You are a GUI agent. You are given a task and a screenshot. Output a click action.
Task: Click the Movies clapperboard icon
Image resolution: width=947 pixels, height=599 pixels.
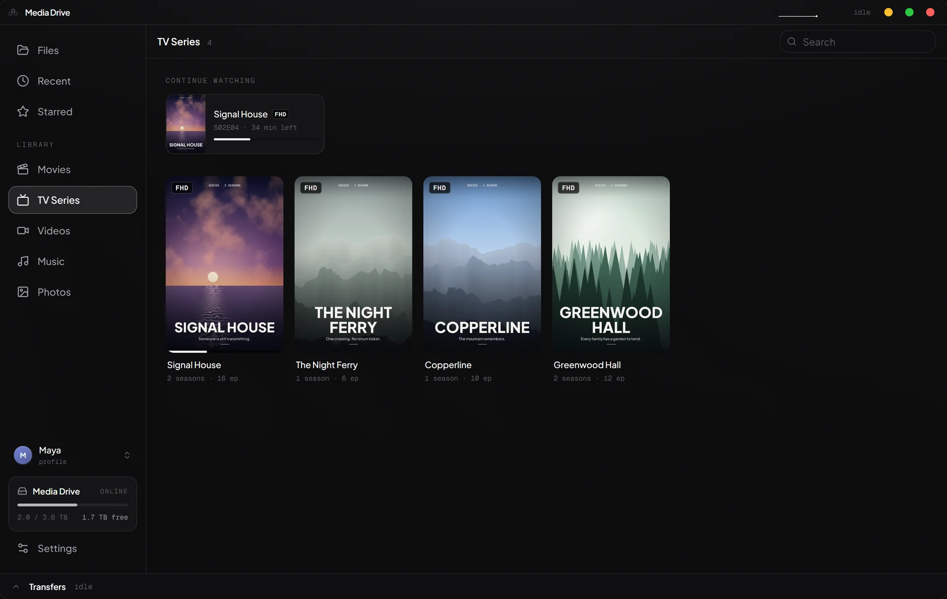click(23, 169)
